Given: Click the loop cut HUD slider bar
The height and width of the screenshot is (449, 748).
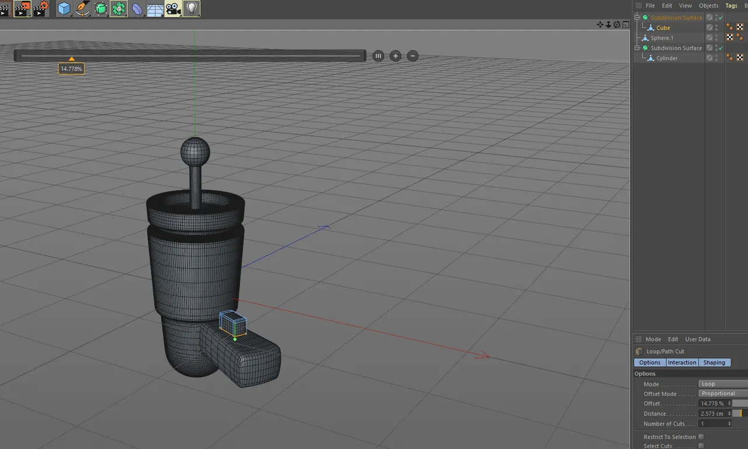Looking at the screenshot, I should (x=190, y=56).
